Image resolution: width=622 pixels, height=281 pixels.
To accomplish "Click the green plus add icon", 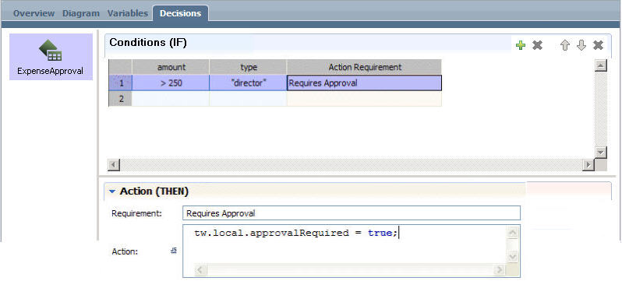I will point(521,45).
